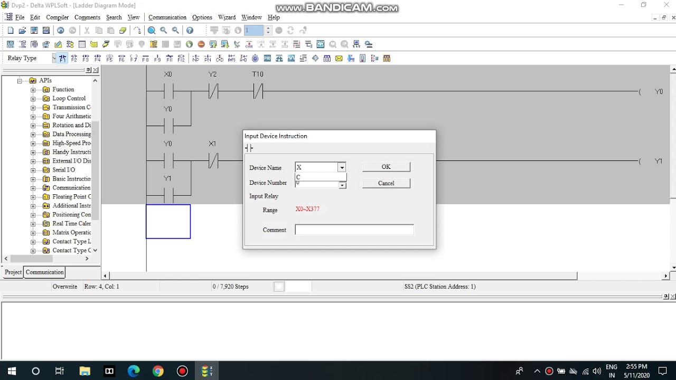This screenshot has width=676, height=380.
Task: Click the eraser Delete icon
Action: tap(123, 31)
